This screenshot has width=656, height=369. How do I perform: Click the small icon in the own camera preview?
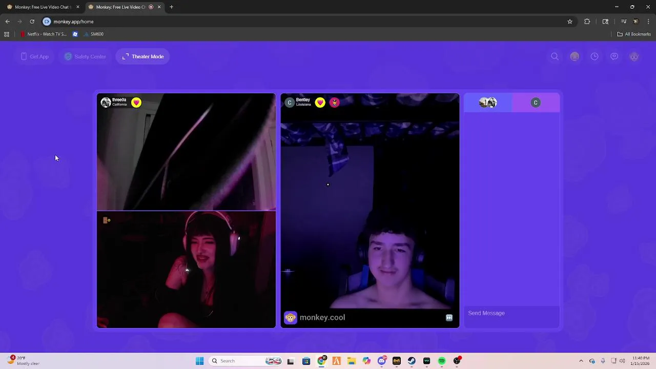pyautogui.click(x=107, y=220)
